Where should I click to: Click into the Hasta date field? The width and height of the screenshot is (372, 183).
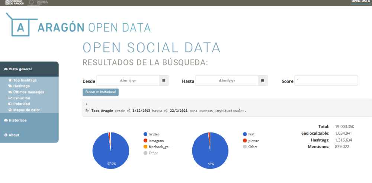click(227, 80)
